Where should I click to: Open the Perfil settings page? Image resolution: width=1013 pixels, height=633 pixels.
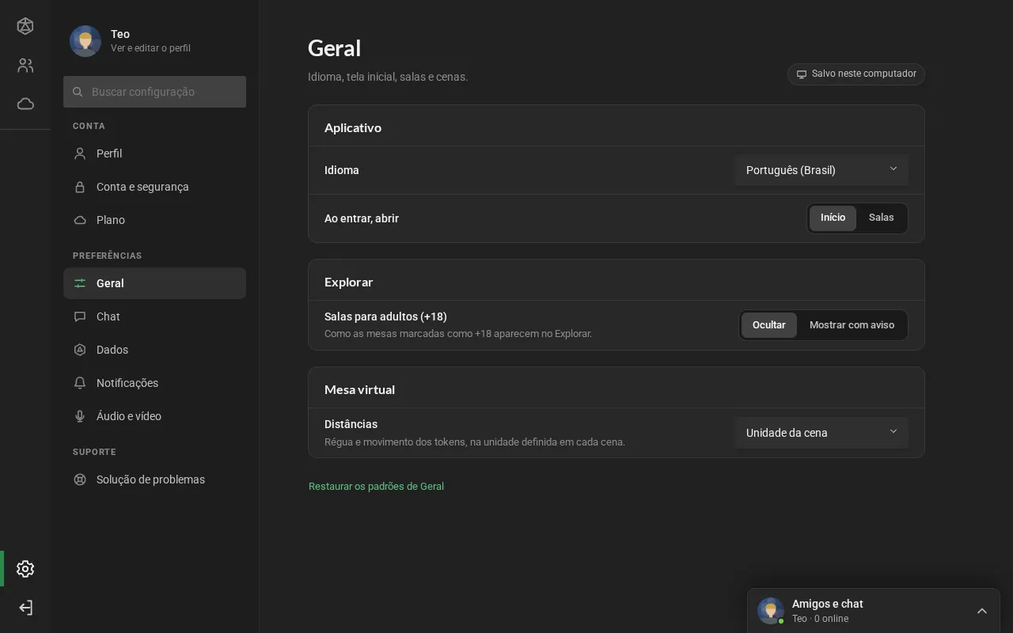pyautogui.click(x=154, y=154)
